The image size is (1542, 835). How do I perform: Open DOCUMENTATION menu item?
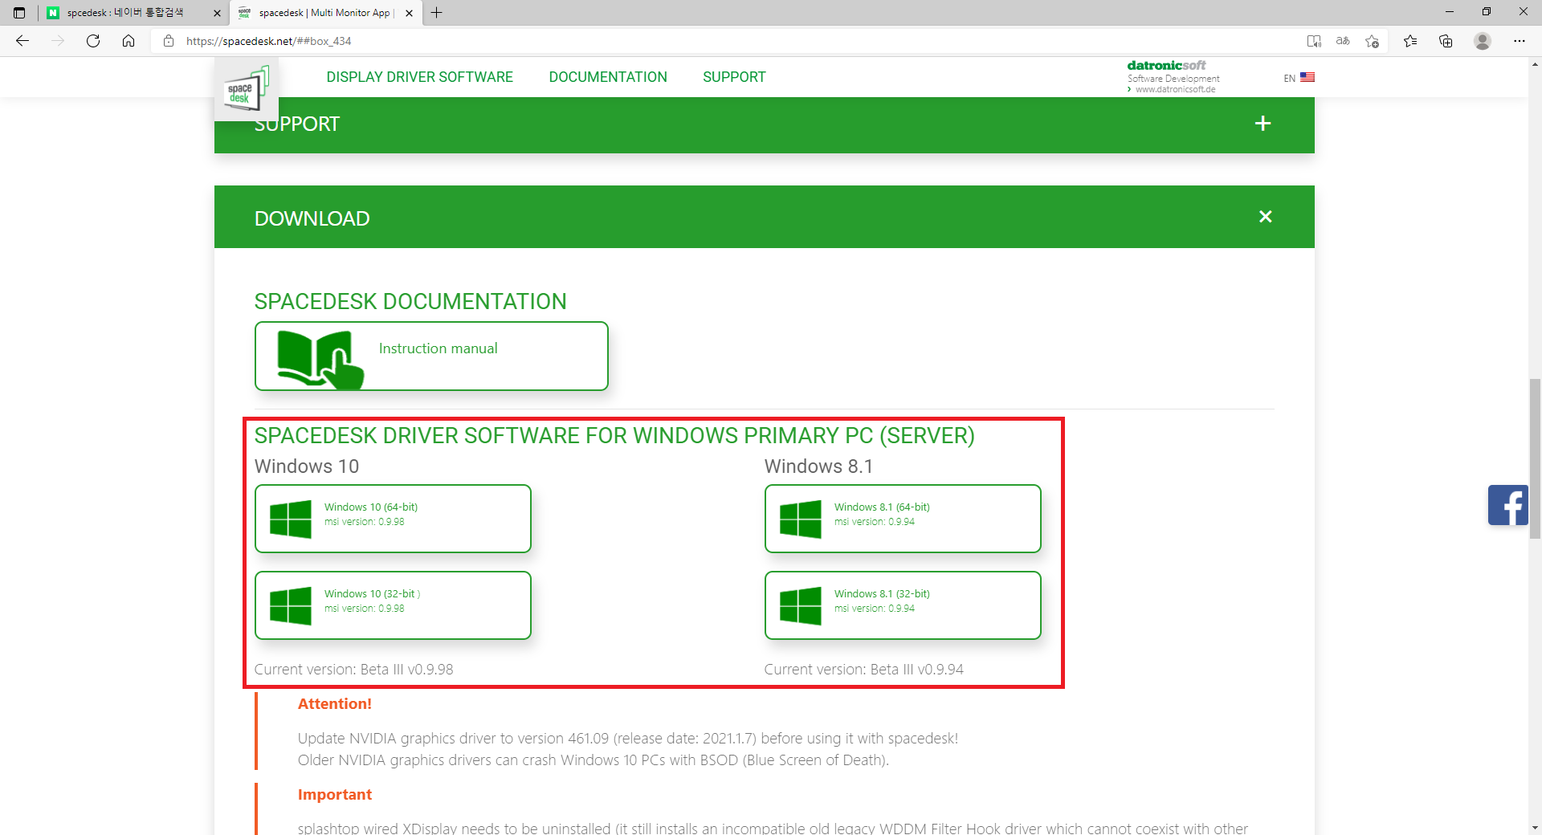(608, 77)
